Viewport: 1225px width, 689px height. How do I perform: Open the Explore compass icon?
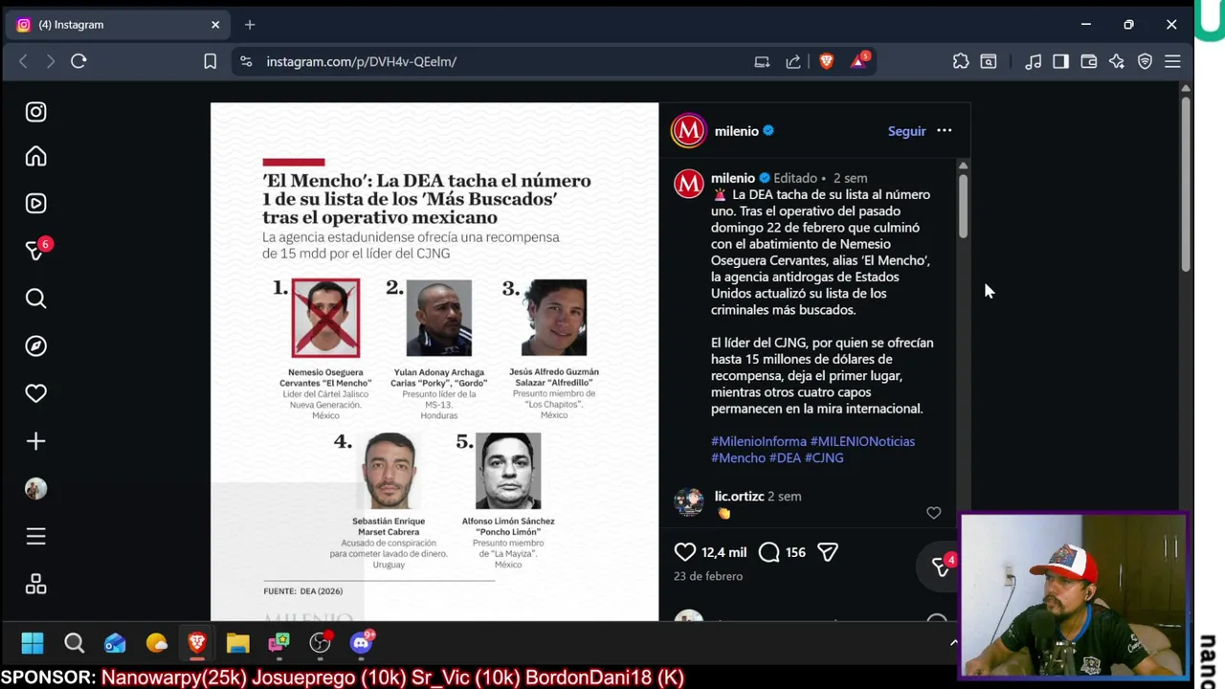(x=35, y=345)
